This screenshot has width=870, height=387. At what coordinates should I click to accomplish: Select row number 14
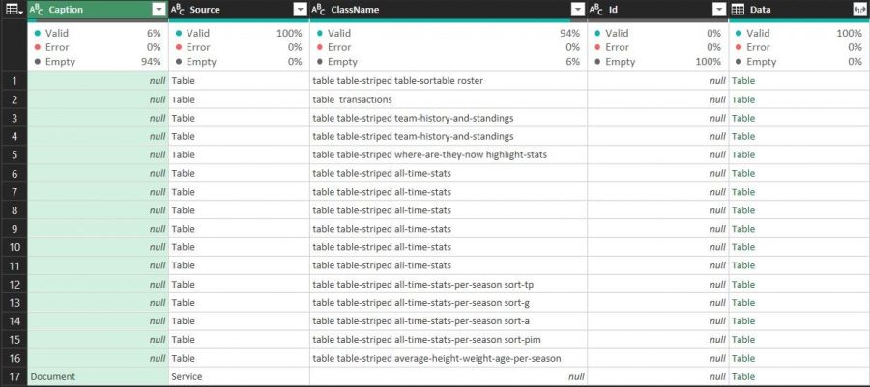(14, 321)
